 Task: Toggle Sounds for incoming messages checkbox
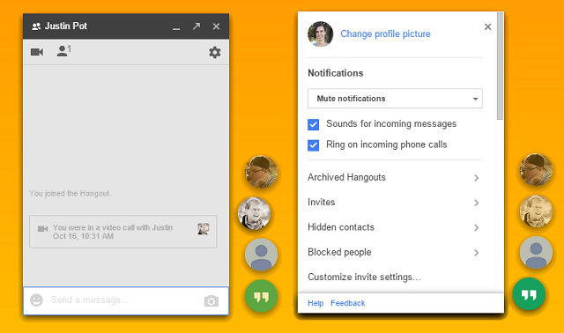(x=314, y=124)
